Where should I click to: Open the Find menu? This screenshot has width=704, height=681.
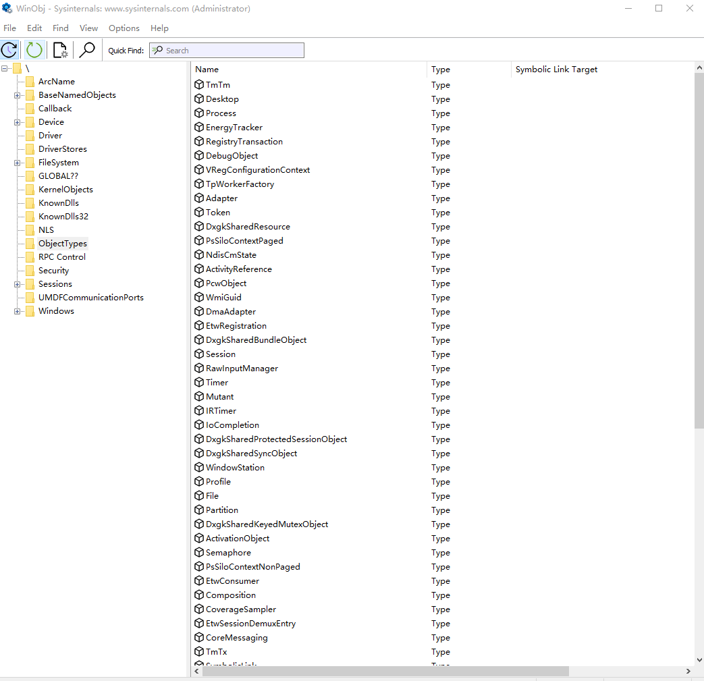click(x=61, y=28)
